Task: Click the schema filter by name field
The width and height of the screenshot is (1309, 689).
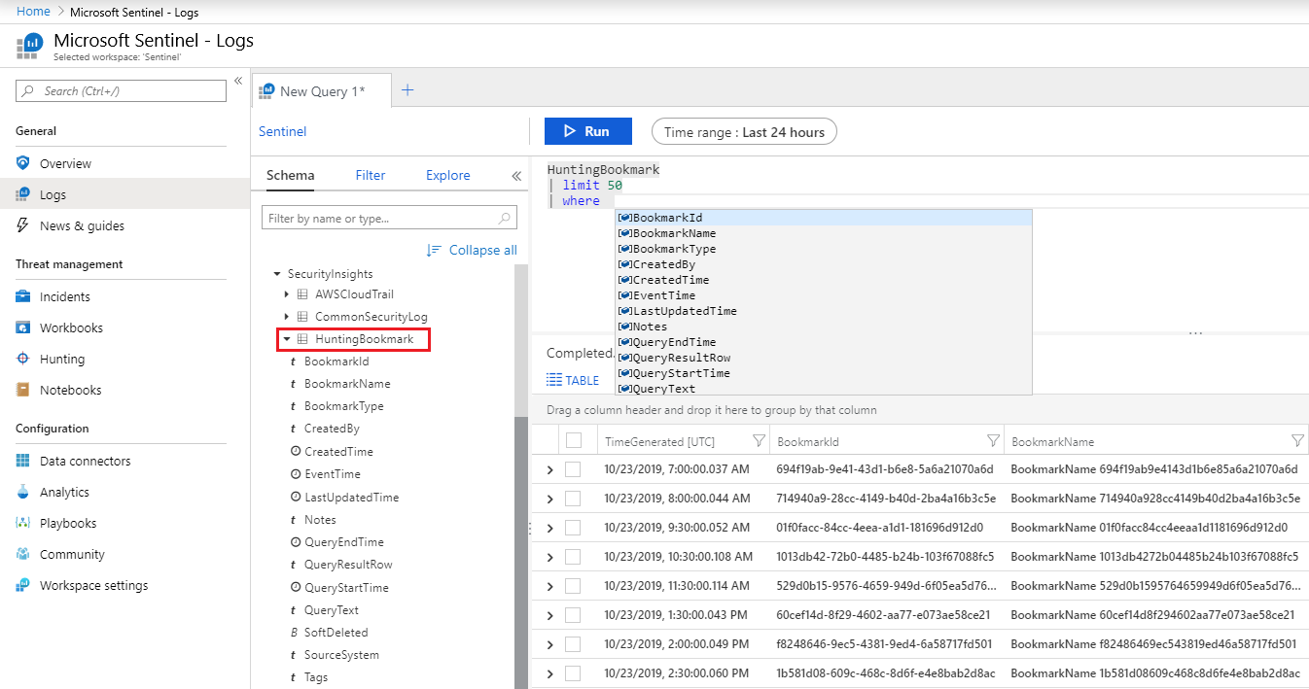Action: 379,219
